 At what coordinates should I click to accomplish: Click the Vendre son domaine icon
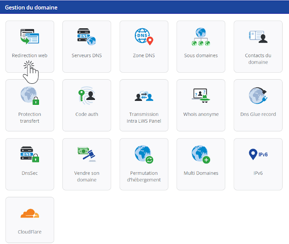[x=87, y=154]
